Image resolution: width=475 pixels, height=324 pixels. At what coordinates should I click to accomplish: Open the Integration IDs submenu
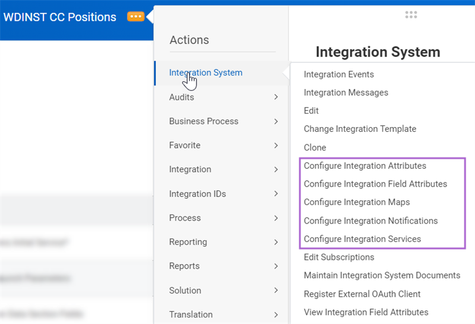coord(198,194)
